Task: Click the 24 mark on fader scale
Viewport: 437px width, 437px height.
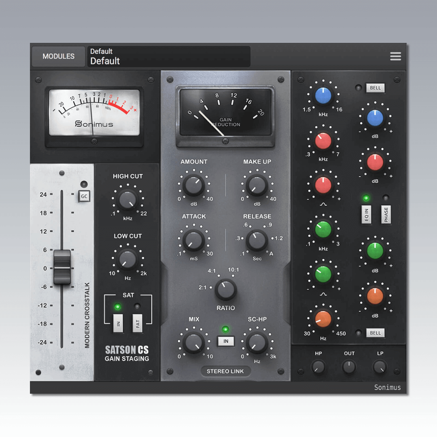Action: click(x=43, y=195)
